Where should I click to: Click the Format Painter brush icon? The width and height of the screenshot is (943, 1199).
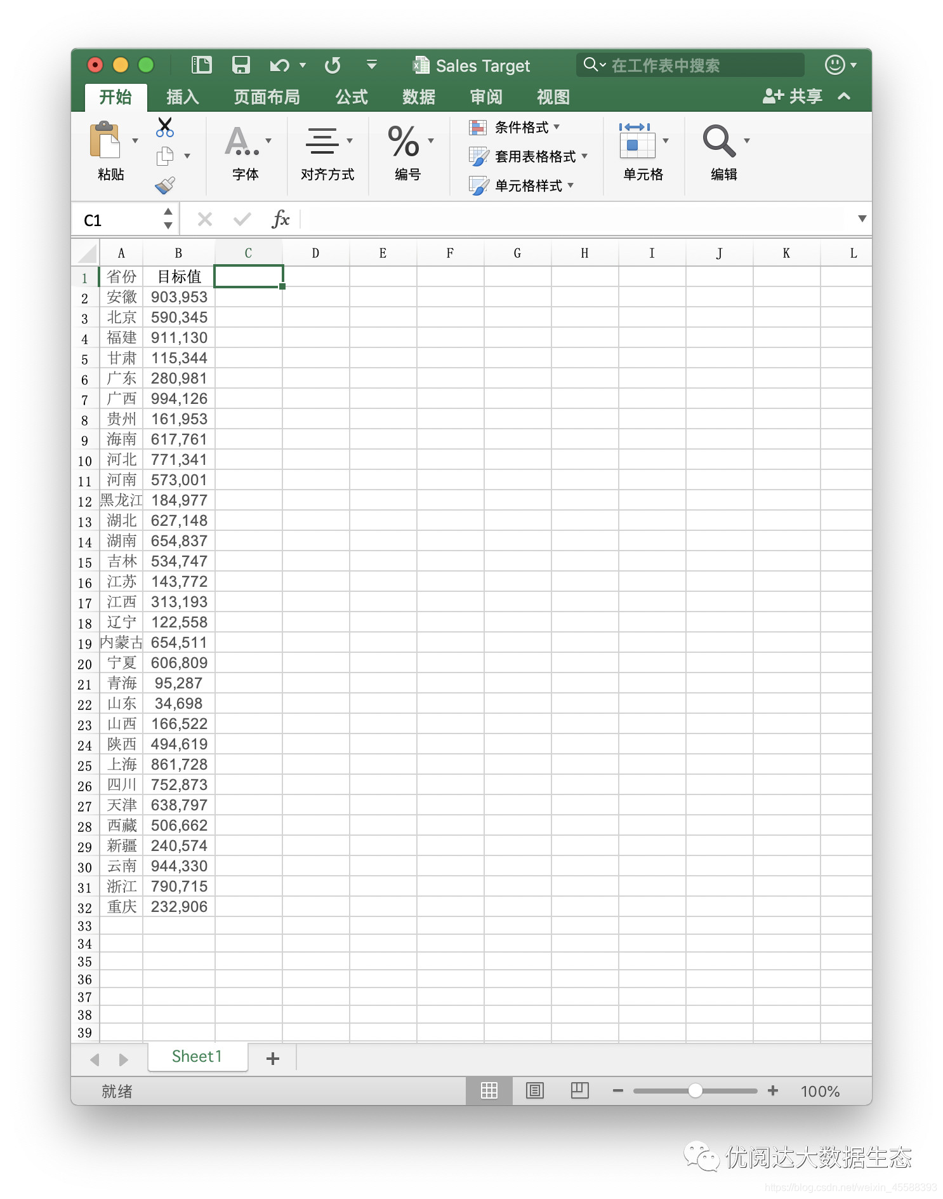pyautogui.click(x=165, y=185)
